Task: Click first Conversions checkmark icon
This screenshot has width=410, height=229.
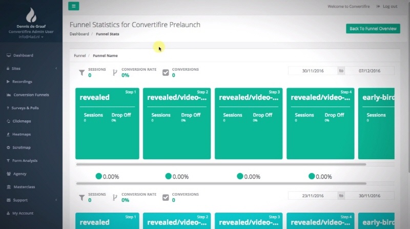Action: [166, 72]
